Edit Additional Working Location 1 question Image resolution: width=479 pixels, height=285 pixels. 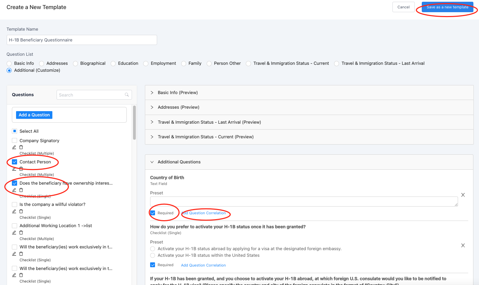point(14,232)
